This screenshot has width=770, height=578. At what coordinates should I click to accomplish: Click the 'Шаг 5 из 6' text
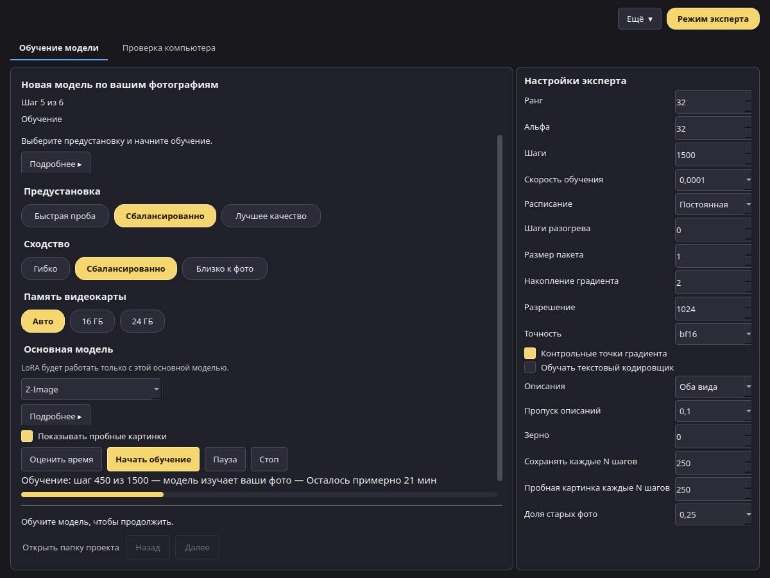pos(42,102)
